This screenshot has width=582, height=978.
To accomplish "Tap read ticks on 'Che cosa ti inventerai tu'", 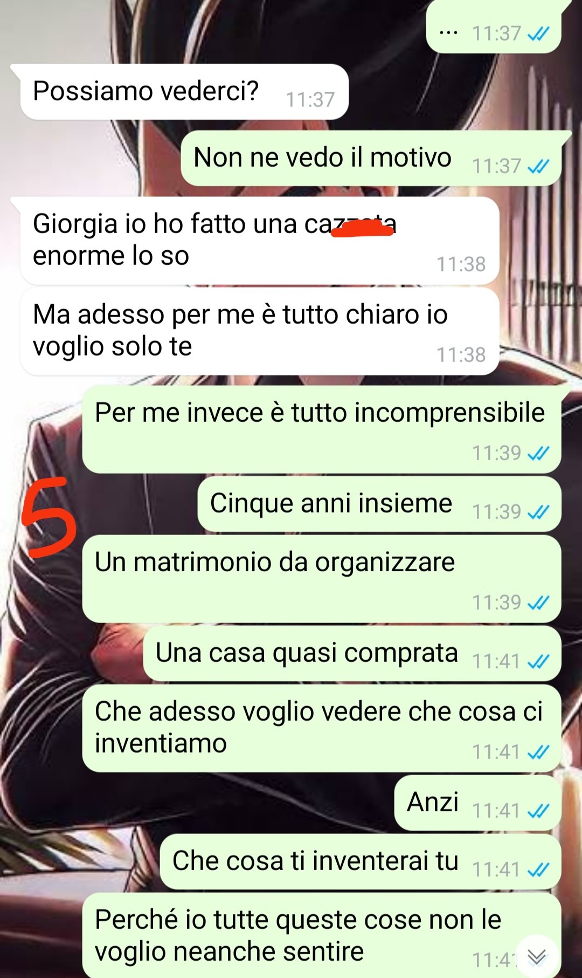I will click(538, 870).
